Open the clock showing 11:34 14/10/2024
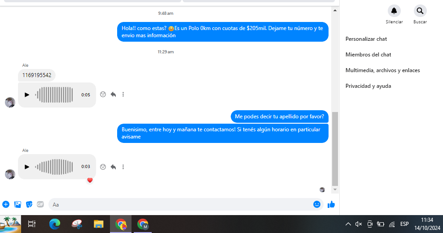This screenshot has height=233, width=443. (x=427, y=224)
